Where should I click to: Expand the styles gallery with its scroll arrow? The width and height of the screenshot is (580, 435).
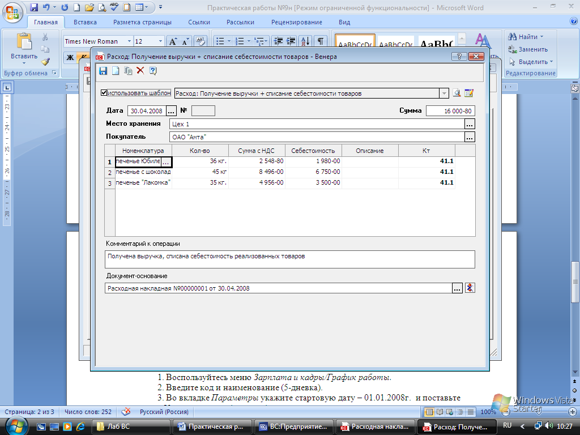[462, 39]
